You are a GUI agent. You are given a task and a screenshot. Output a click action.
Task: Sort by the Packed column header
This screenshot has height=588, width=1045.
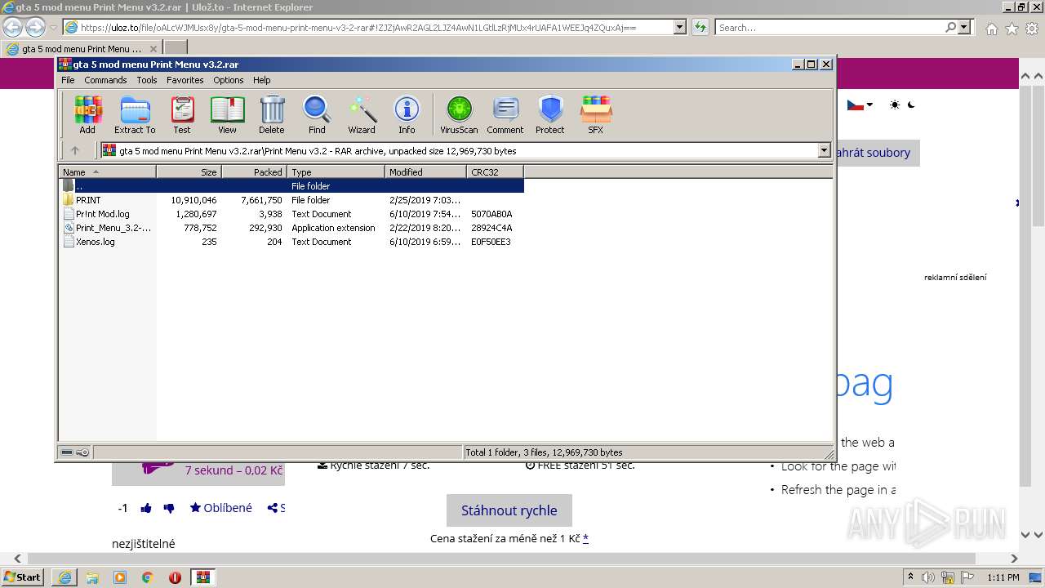[x=254, y=171]
